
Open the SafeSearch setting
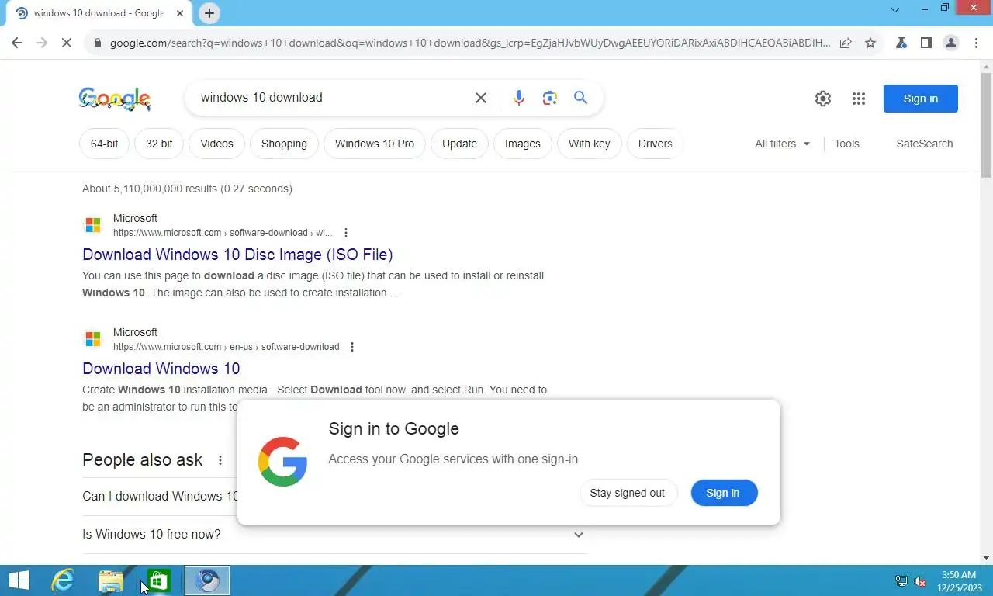click(x=924, y=144)
